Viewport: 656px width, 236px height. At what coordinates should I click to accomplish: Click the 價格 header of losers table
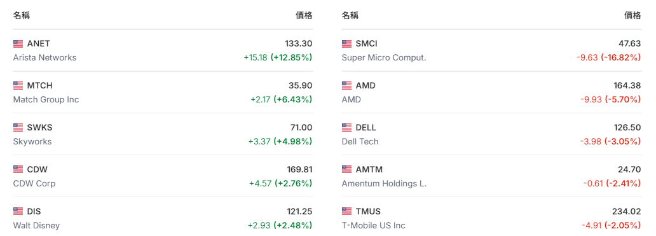coord(632,15)
